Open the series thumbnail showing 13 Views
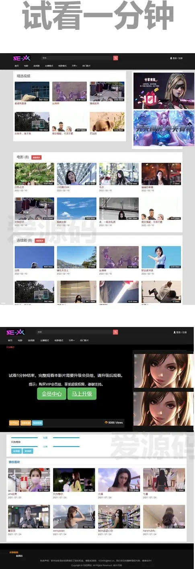The width and height of the screenshot is (195, 569). click(76, 257)
